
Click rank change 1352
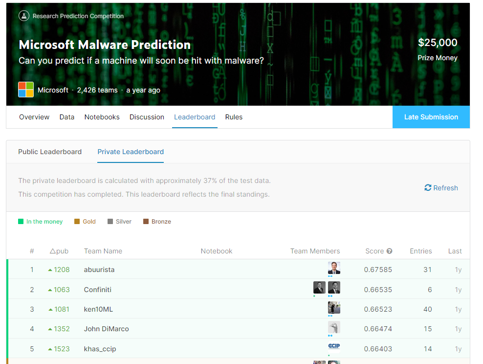(x=59, y=329)
